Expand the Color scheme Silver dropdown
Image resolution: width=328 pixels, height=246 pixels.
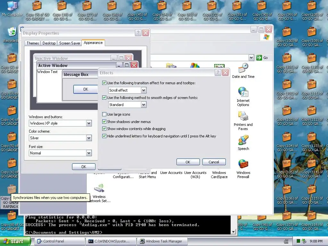point(89,138)
